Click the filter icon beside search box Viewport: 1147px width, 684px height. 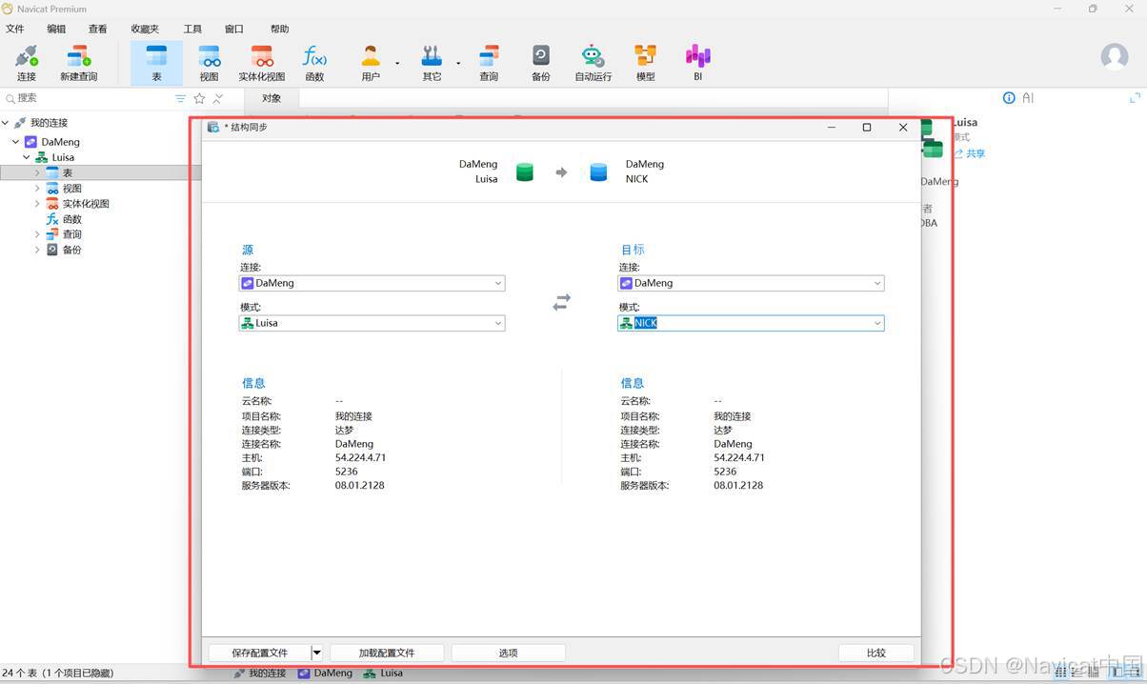pos(180,98)
